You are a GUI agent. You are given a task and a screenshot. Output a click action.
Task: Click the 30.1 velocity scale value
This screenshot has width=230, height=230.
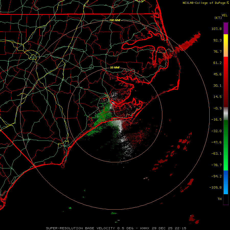pyautogui.click(x=217, y=86)
